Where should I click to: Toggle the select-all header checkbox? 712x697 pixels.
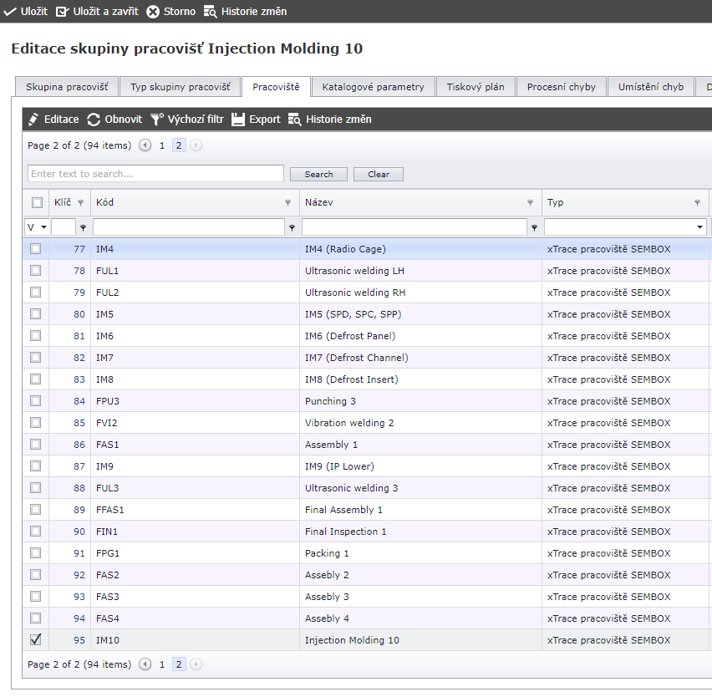37,202
